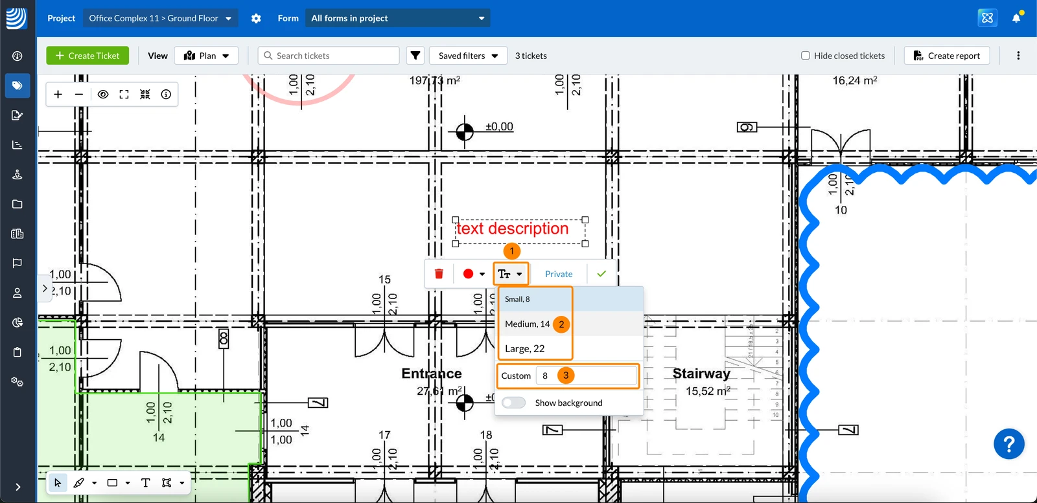Screen dimensions: 1037x503
Task: Zoom in with the plus icon
Action: (58, 95)
